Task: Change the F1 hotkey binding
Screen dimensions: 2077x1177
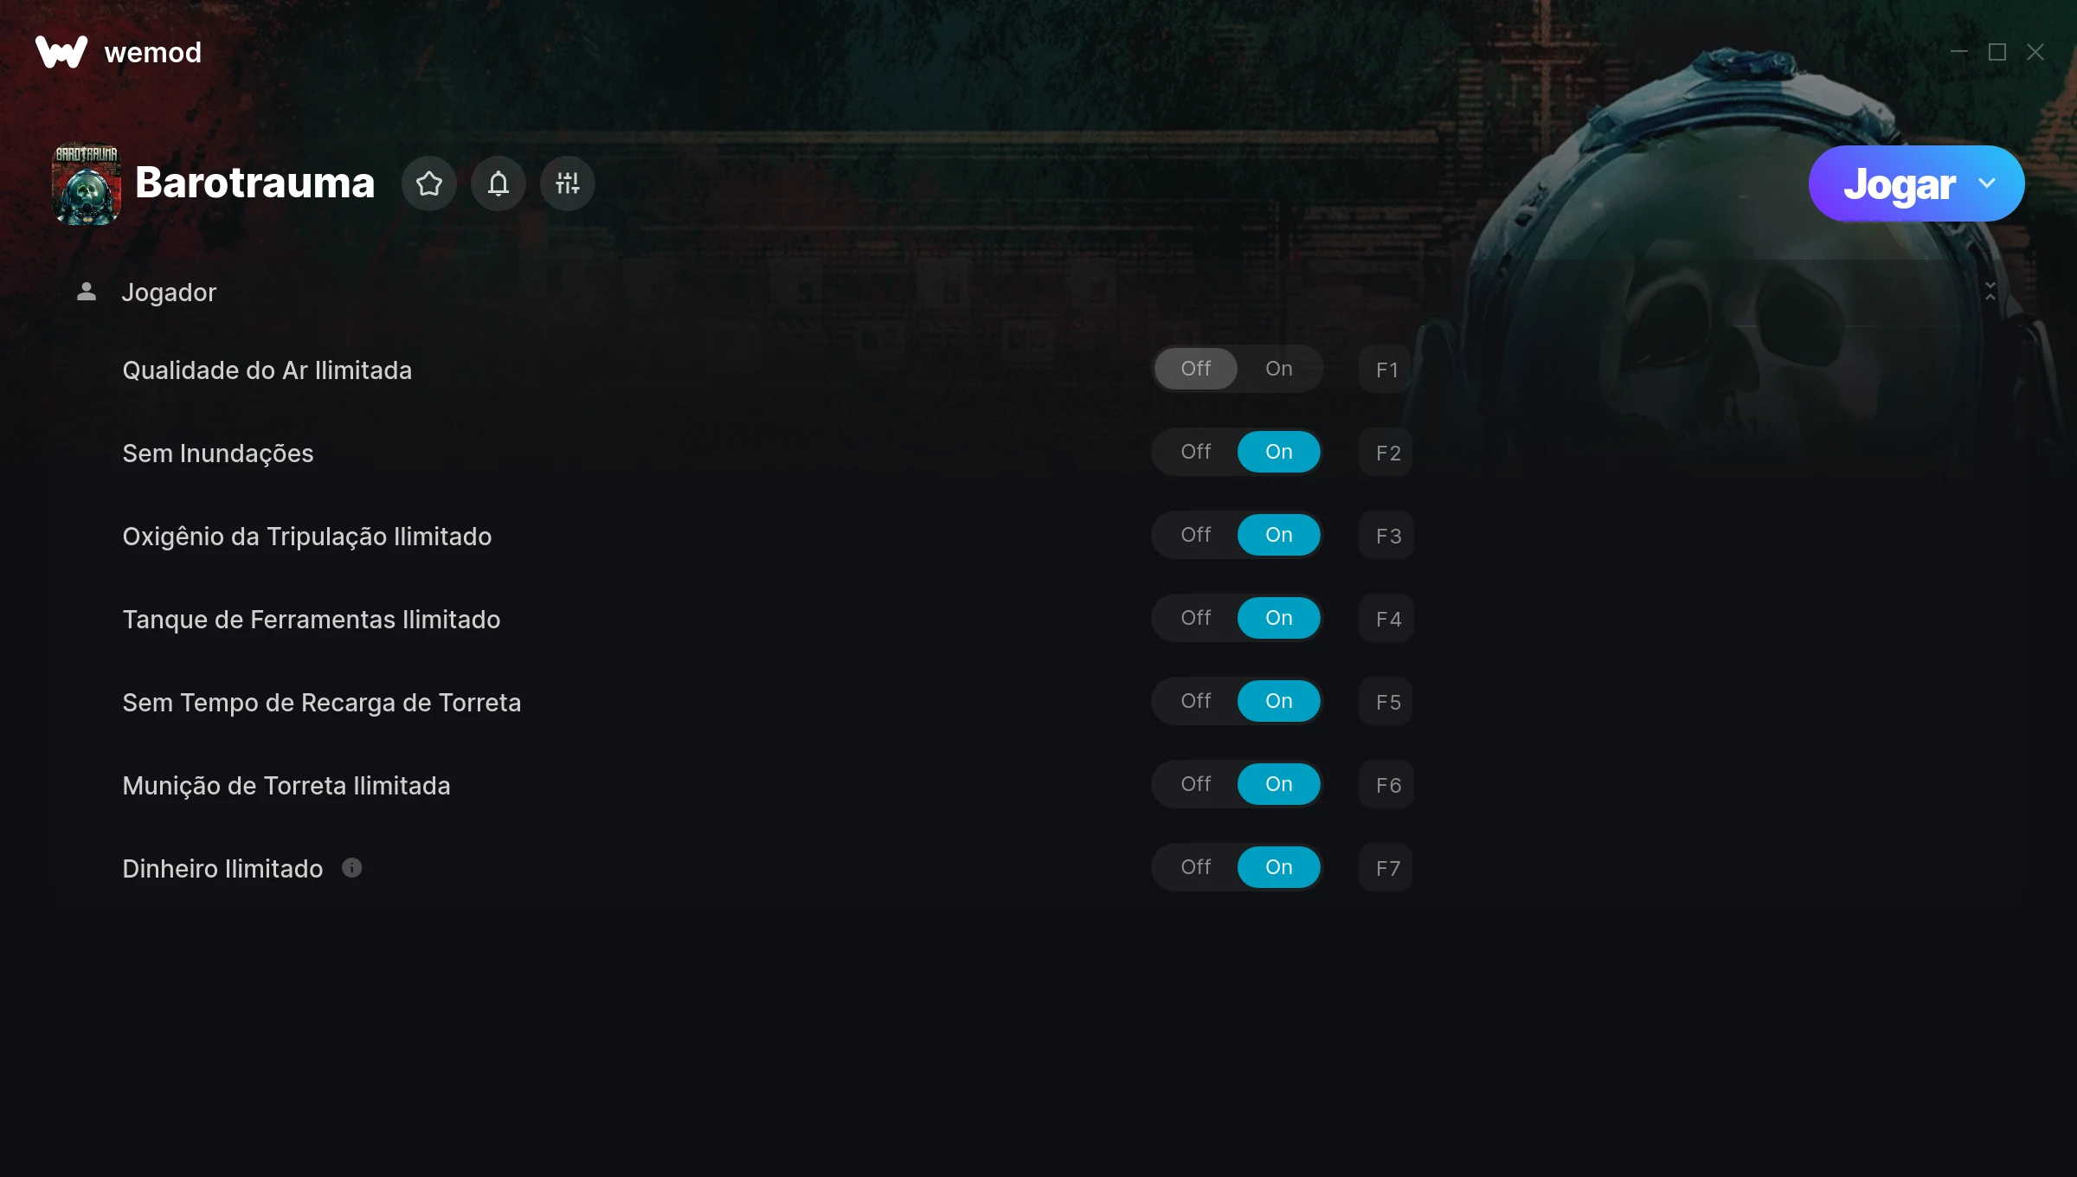Action: pyautogui.click(x=1386, y=370)
